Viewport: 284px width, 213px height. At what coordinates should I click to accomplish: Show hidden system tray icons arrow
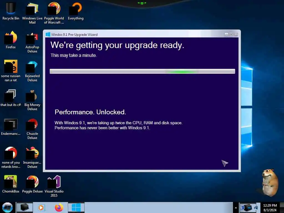(236, 208)
